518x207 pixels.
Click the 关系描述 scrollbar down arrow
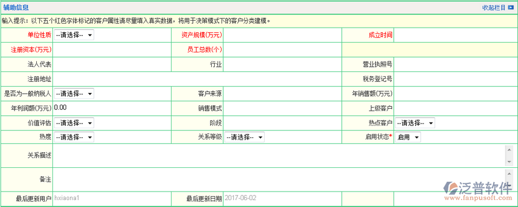(509, 162)
